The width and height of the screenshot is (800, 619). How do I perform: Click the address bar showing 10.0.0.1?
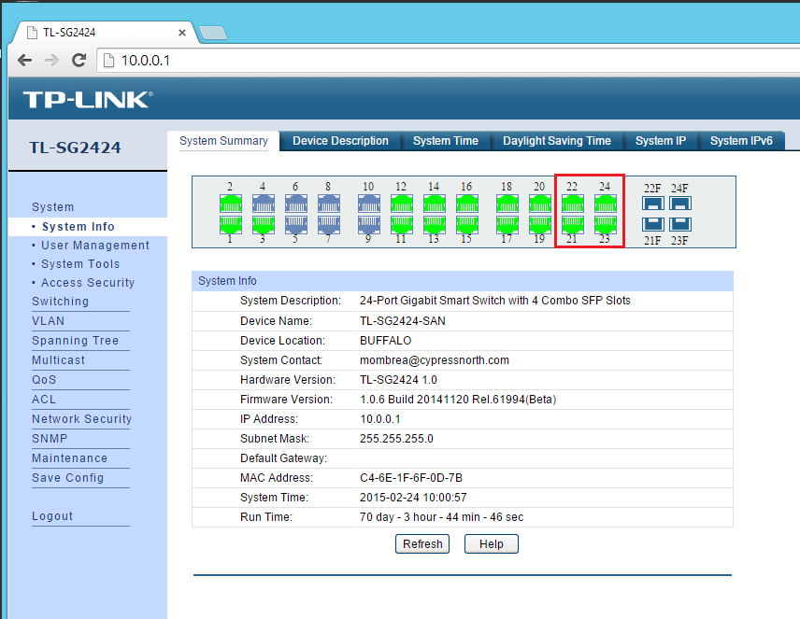[449, 60]
